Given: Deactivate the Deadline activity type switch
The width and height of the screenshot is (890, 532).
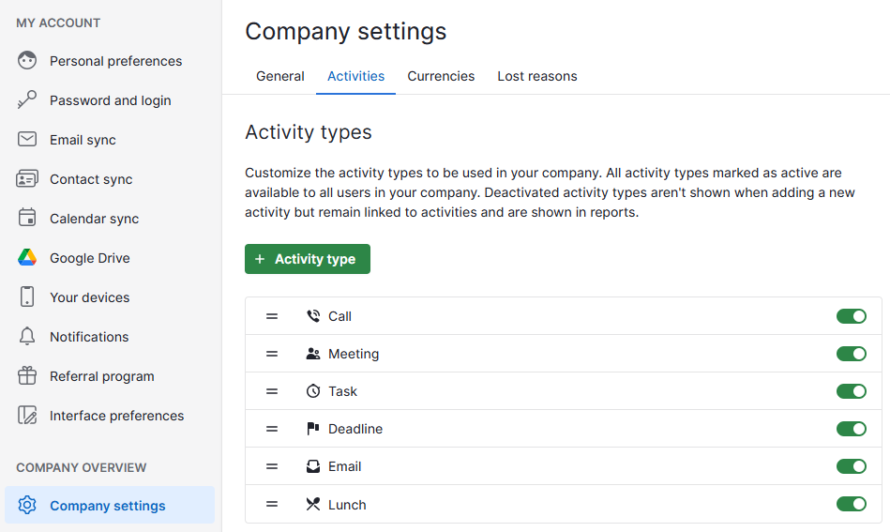Looking at the screenshot, I should (851, 429).
